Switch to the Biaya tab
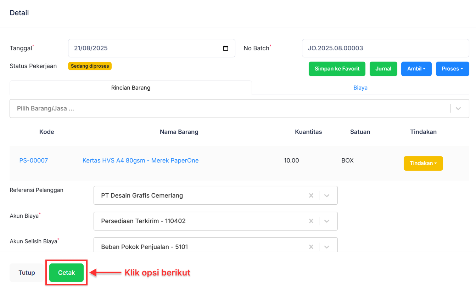The image size is (476, 290). [360, 88]
